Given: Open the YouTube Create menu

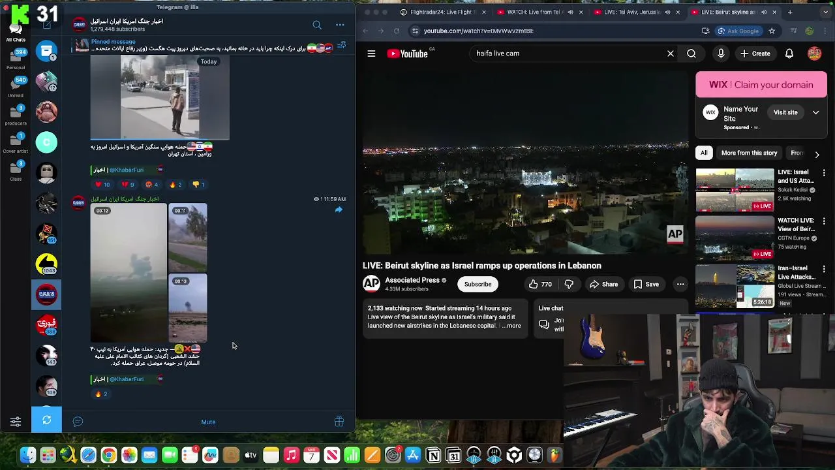Looking at the screenshot, I should [755, 54].
